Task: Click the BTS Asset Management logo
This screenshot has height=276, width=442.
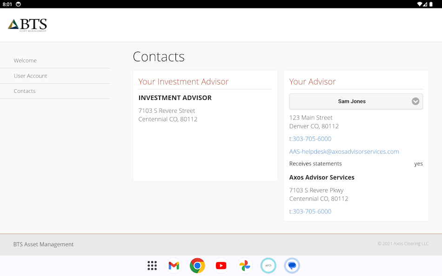Action: [x=27, y=24]
